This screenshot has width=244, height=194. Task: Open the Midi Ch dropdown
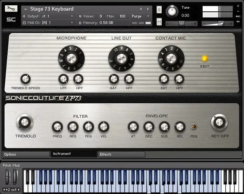tap(72, 22)
